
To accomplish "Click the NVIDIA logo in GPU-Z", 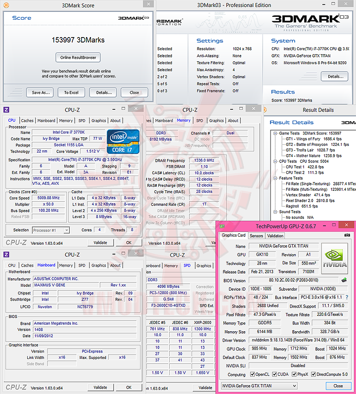I will tap(335, 259).
